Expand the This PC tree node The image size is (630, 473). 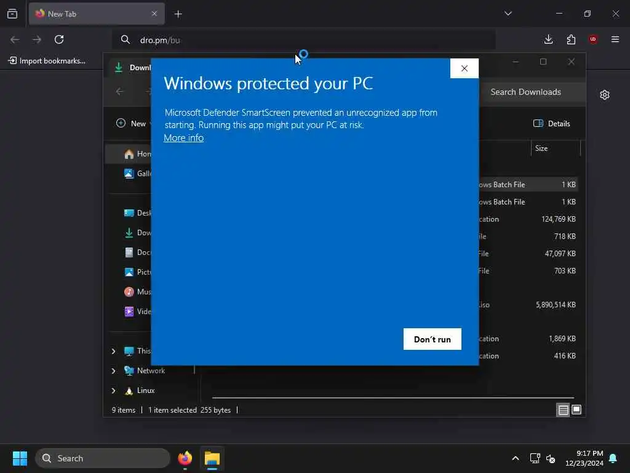coord(113,351)
